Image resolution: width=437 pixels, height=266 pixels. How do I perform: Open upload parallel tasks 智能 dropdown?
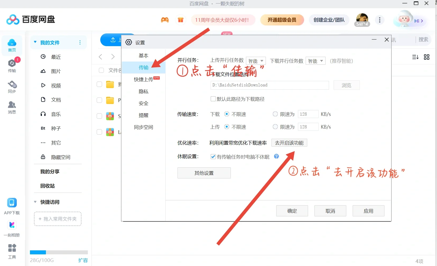click(256, 61)
